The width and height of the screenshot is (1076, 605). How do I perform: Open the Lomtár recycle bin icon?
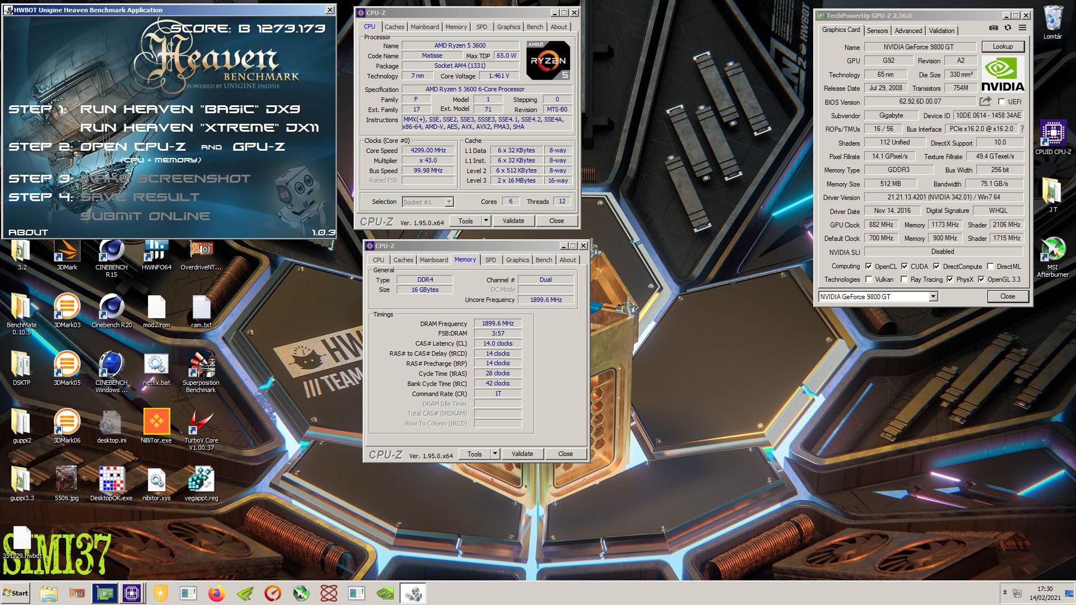pos(1052,22)
